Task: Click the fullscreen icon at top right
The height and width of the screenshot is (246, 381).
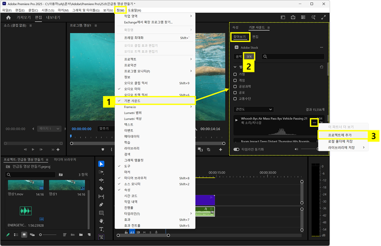Action: [323, 17]
